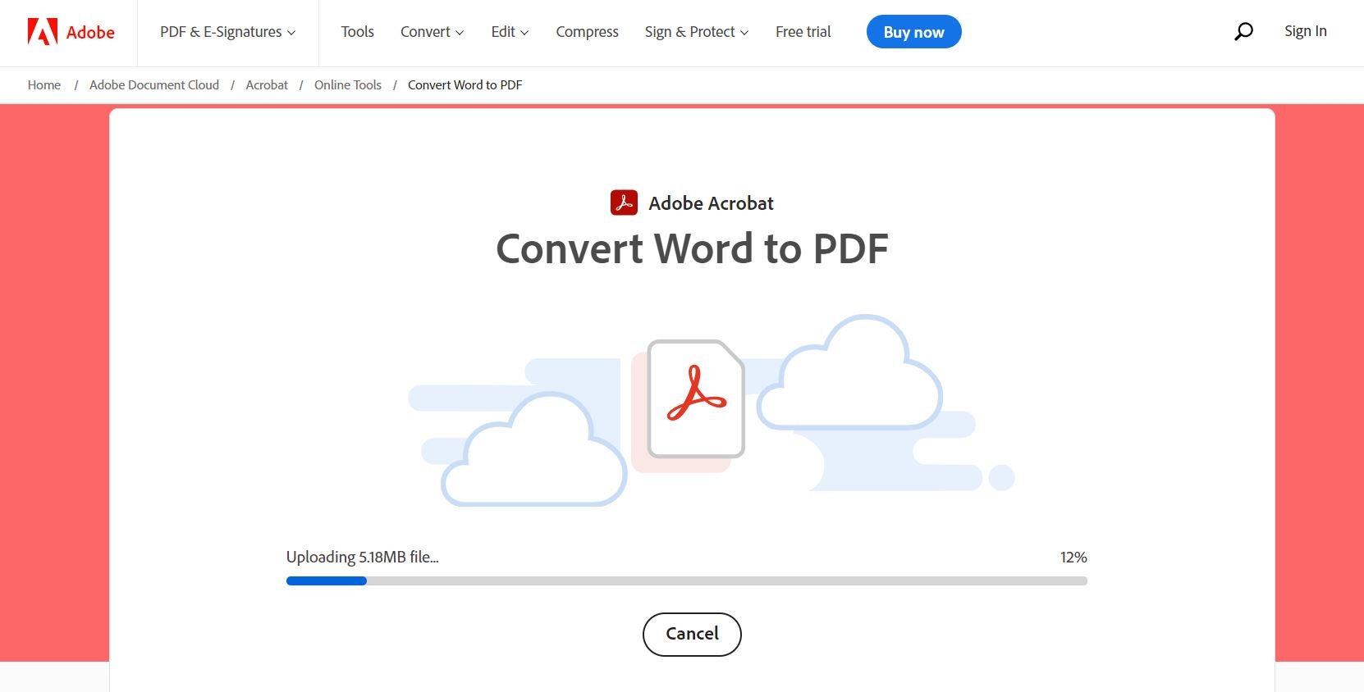This screenshot has height=692, width=1364.
Task: Click the Convert Word to PDF breadcrumb
Action: 465,85
